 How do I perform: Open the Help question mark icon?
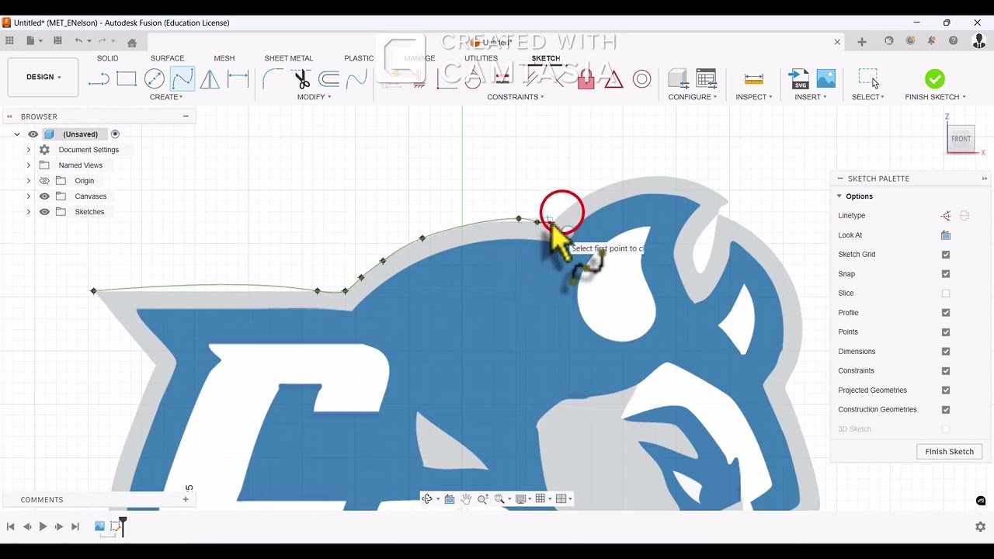tap(953, 41)
